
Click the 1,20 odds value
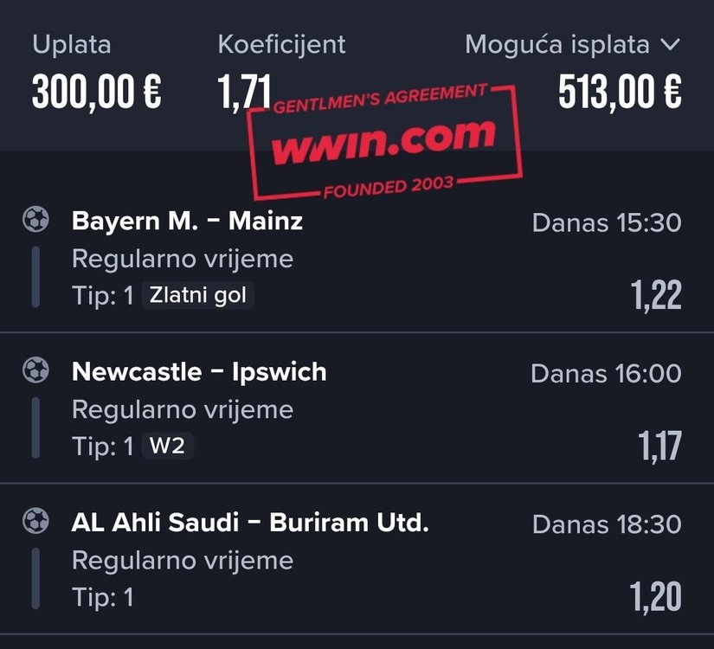point(655,597)
